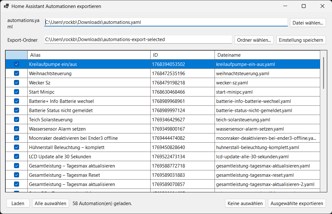Deselect Batterie+ Info Batterie wechsel checkbox
332x214 pixels.
point(17,101)
